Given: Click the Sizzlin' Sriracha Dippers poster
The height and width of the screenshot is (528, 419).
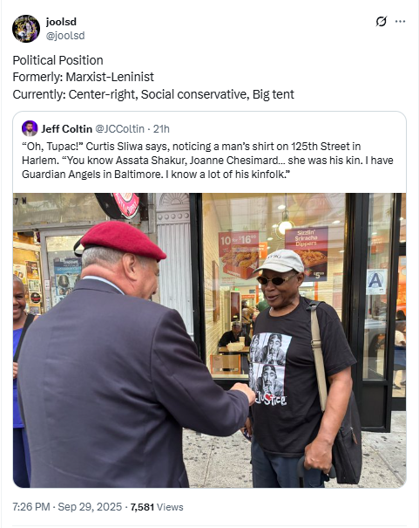Looking at the screenshot, I should (x=306, y=250).
